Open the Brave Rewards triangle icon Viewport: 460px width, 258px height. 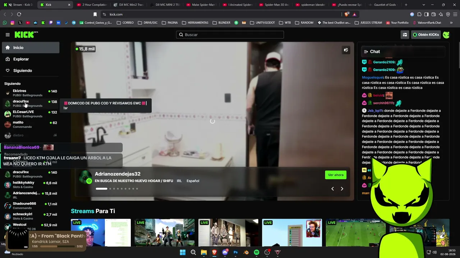(354, 14)
